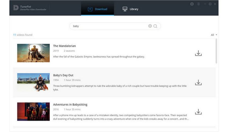Select the Baby's Day Out thumbnail

pos(34,82)
